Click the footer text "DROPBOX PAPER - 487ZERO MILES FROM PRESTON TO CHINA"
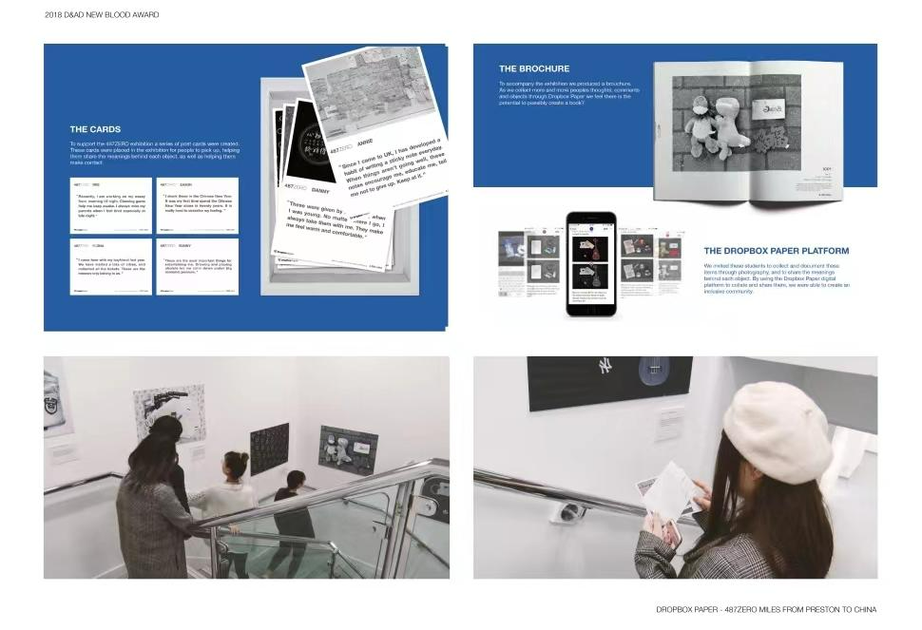922x630 pixels. point(766,609)
